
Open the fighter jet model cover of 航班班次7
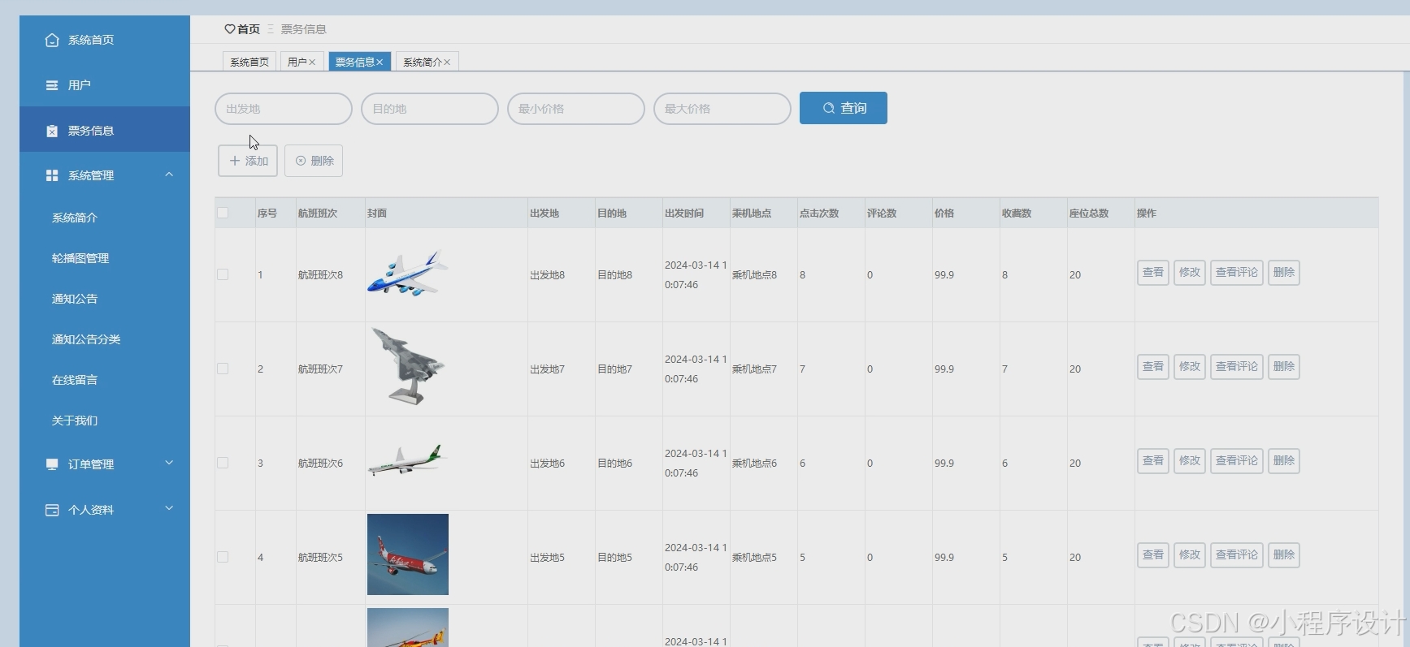tap(408, 366)
